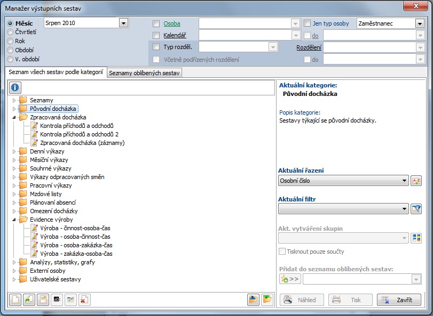This screenshot has height=316, width=433.
Task: Switch to 'Seznamy oblíbených sestav' tab
Action: tap(144, 73)
